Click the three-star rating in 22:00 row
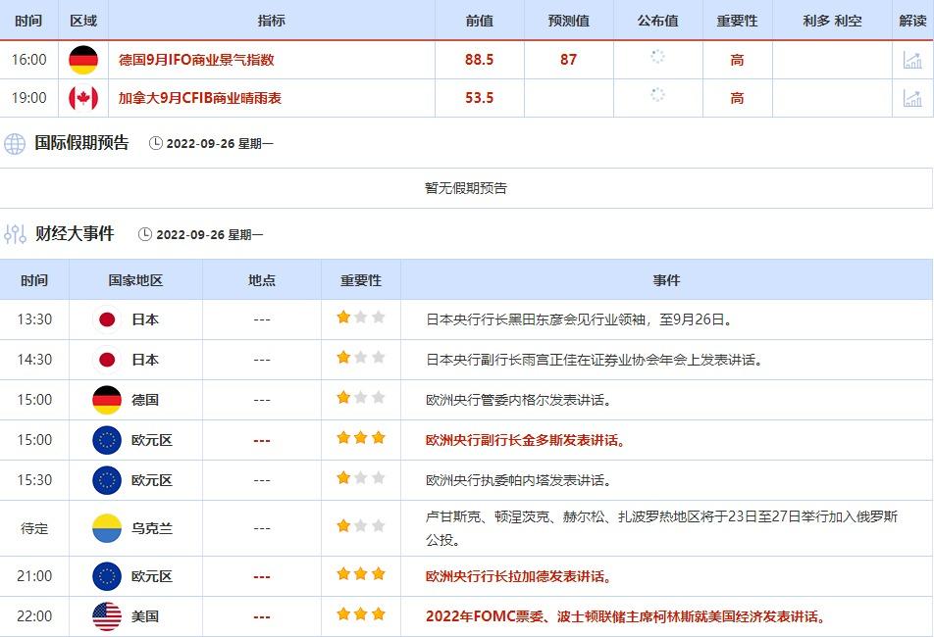This screenshot has width=934, height=637. tap(360, 615)
